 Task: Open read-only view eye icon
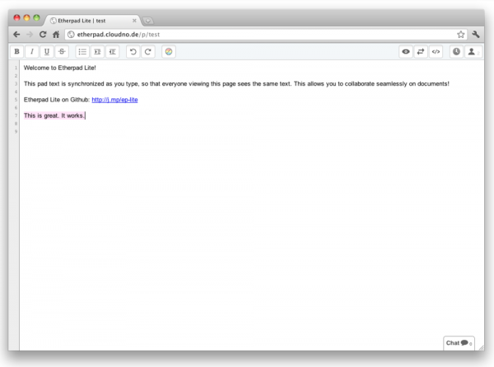tap(406, 51)
